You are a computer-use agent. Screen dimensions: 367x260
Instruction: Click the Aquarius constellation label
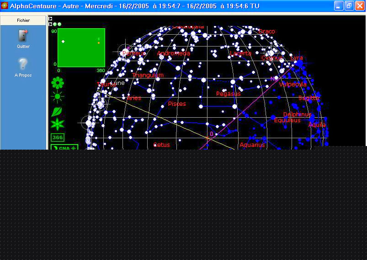coord(252,145)
